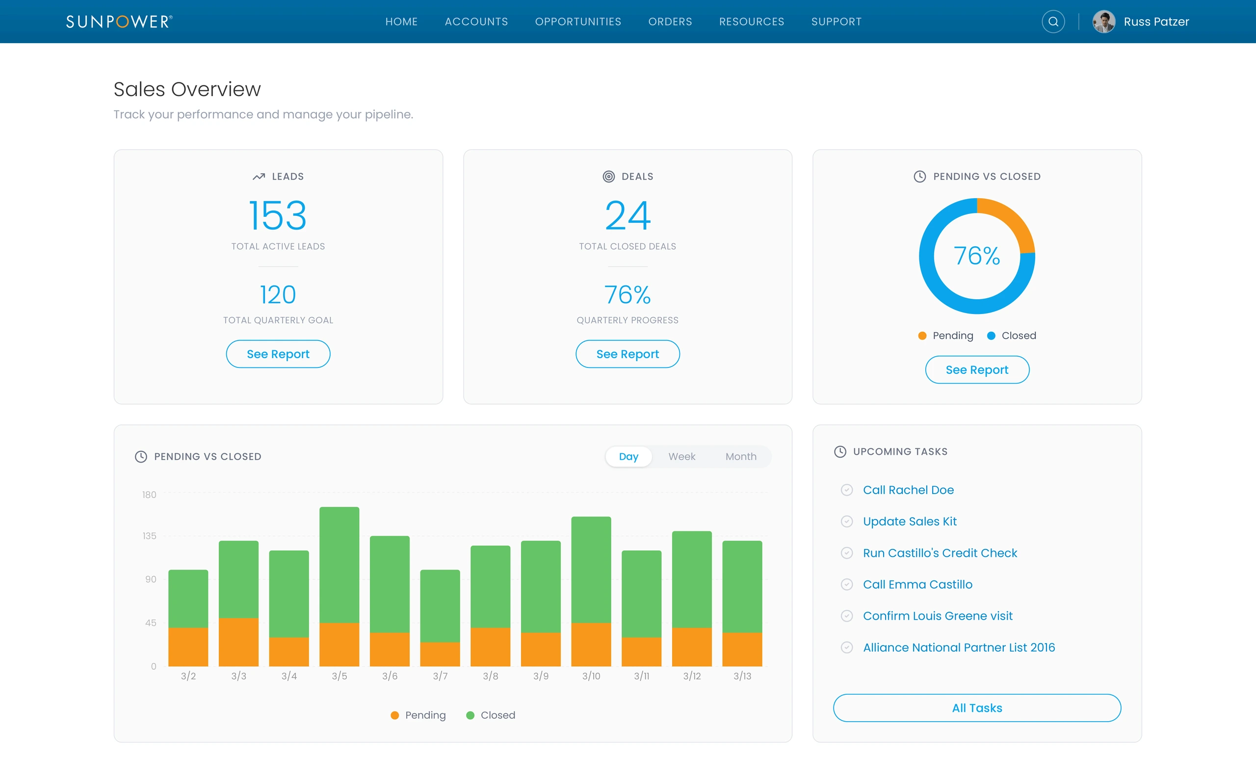Click the SunPower logo
Image resolution: width=1256 pixels, height=757 pixels.
point(119,22)
